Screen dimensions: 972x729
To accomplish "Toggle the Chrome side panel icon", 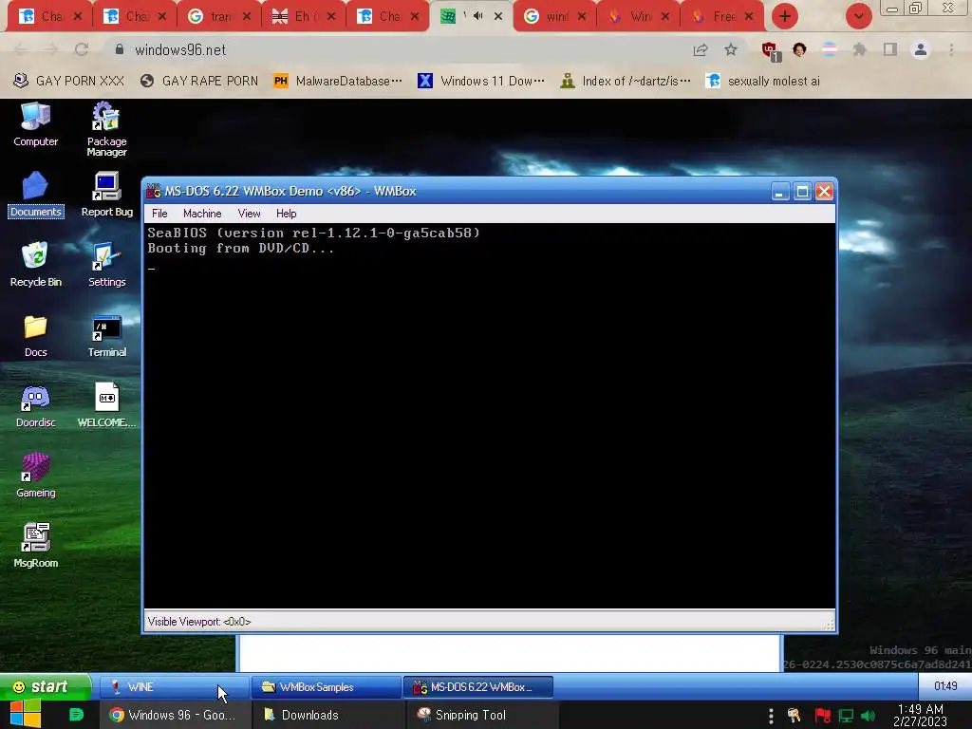I will tap(890, 49).
